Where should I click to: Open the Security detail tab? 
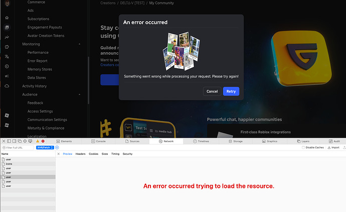click(127, 154)
